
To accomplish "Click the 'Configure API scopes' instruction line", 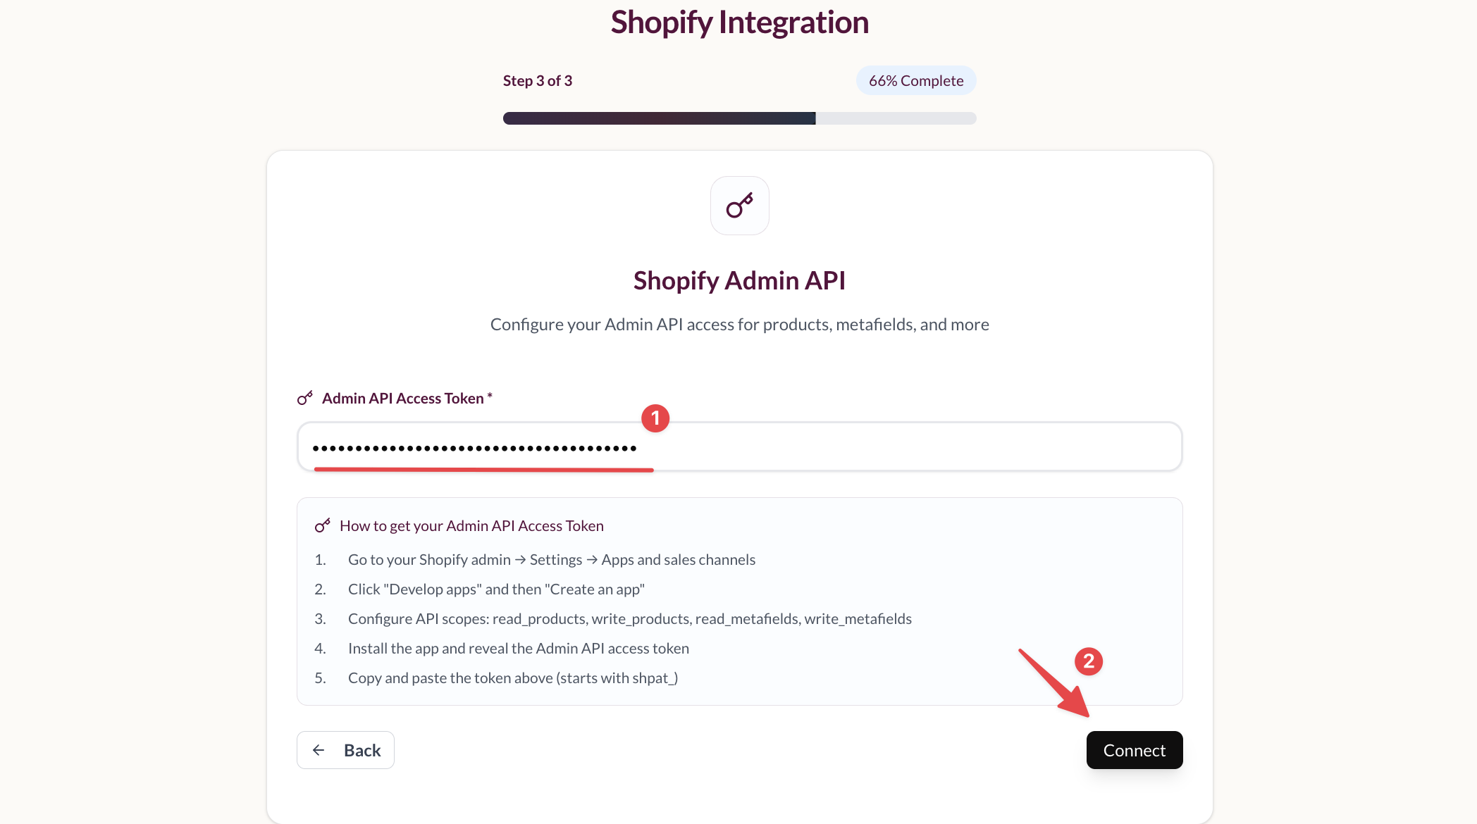I will (629, 619).
